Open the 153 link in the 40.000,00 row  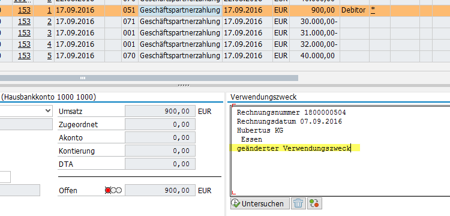pos(24,56)
